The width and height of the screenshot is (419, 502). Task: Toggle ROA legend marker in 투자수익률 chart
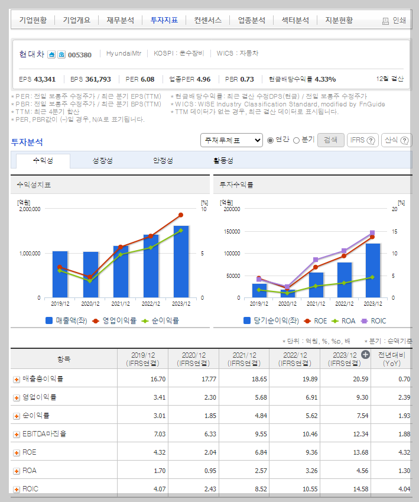coord(335,321)
